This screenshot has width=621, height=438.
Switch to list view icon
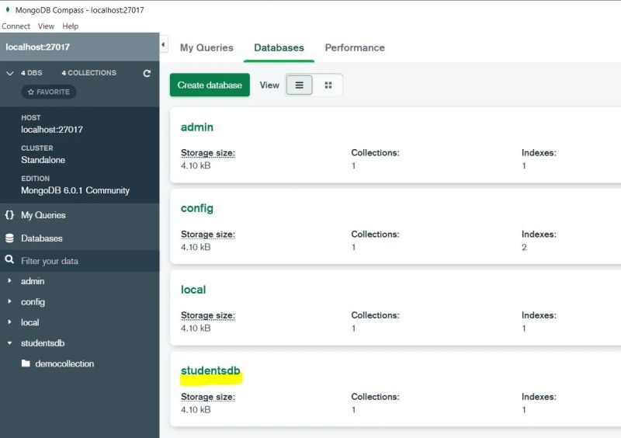click(300, 85)
